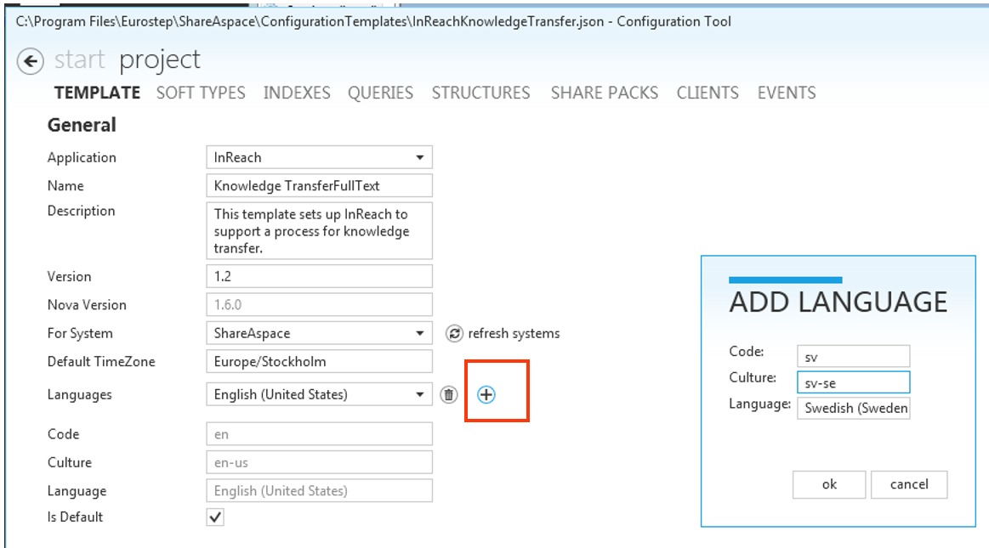Open the EVENTS tab
Viewport: 989px width, 548px height.
(787, 93)
